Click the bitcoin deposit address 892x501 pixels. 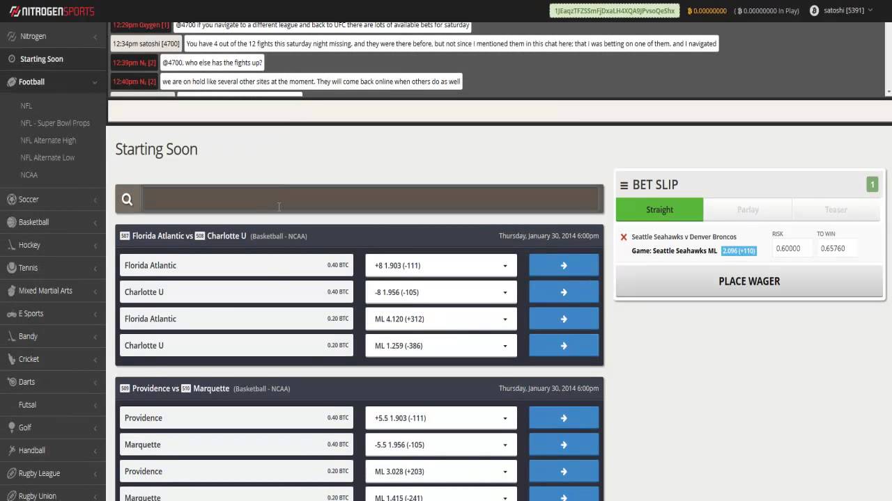614,11
